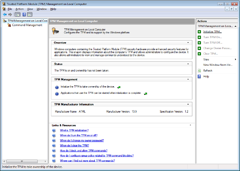
Task: Collapse the TPM Management section
Action: [188, 79]
